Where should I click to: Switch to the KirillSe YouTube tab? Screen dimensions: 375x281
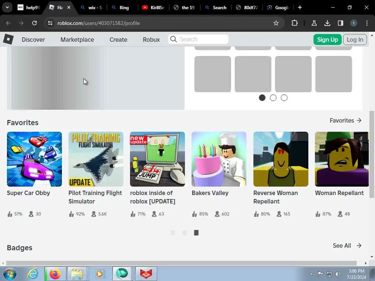pos(153,7)
